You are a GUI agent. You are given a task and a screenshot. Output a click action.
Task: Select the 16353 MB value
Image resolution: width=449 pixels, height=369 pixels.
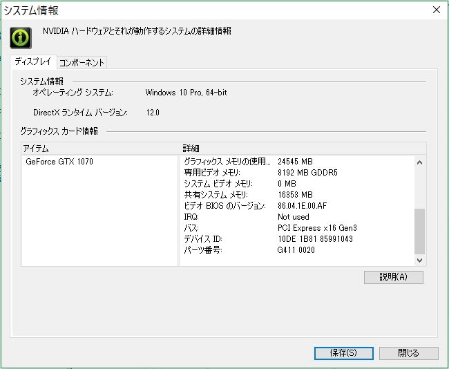[x=295, y=195]
